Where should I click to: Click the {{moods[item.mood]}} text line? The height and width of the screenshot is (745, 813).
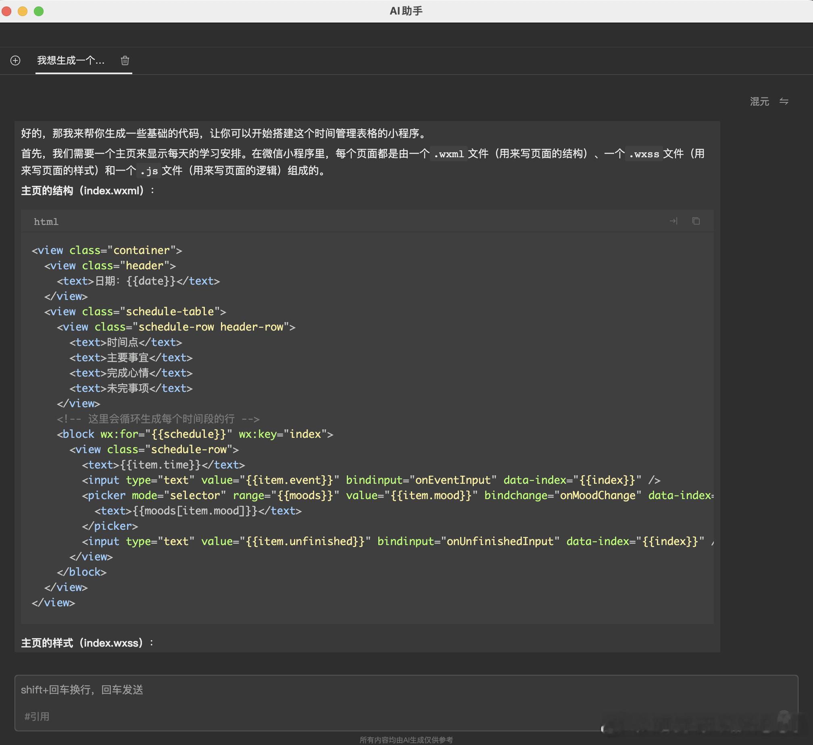coord(198,511)
